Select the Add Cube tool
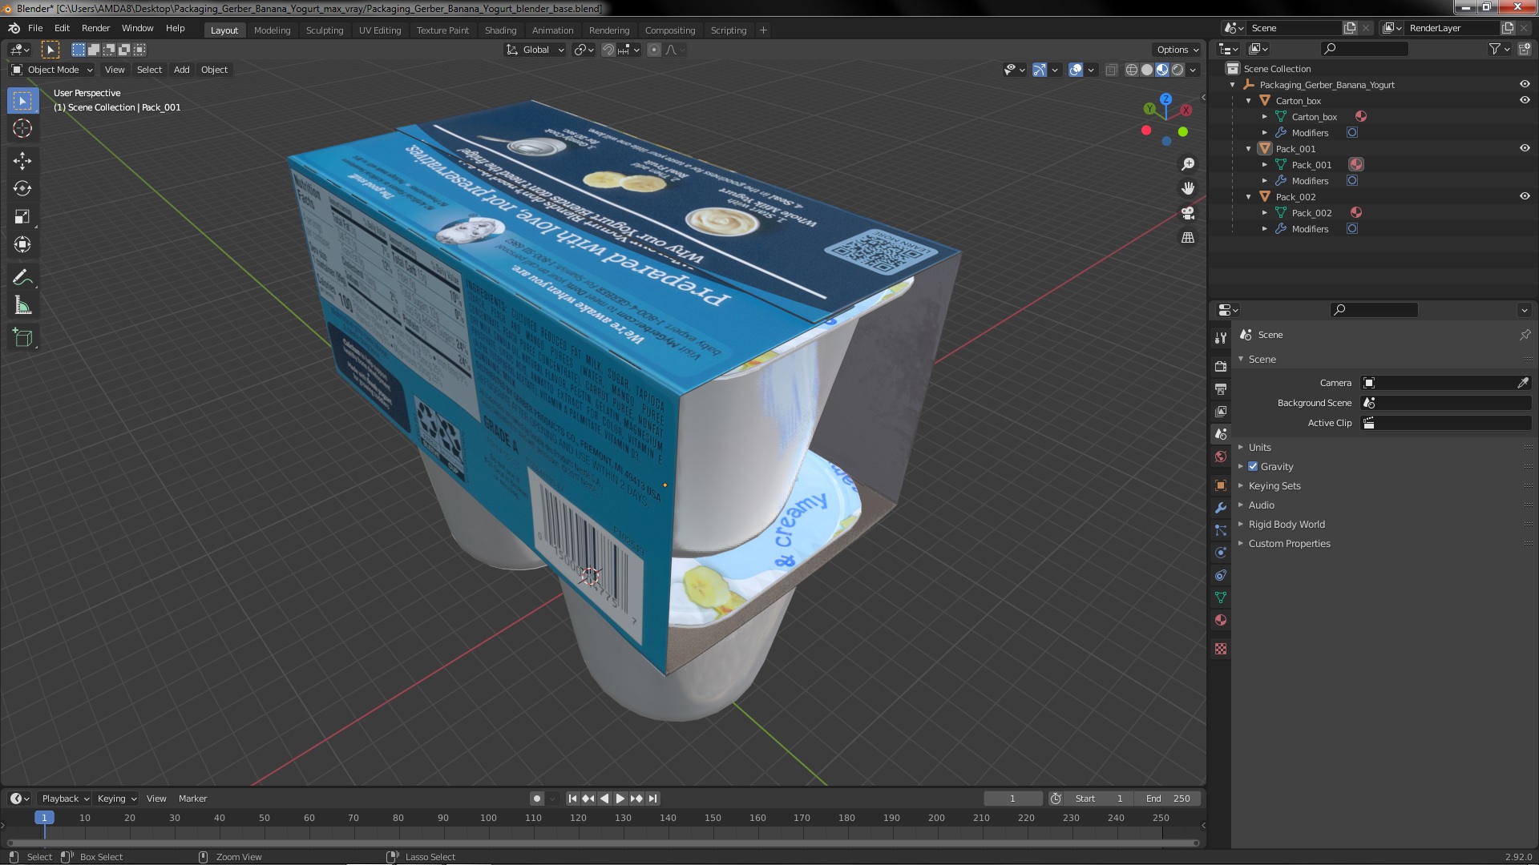The width and height of the screenshot is (1539, 865). (22, 338)
